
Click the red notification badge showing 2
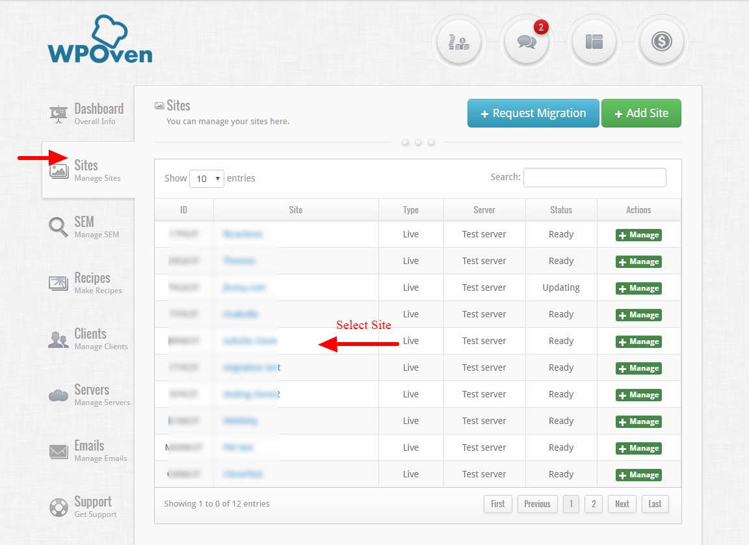[x=541, y=27]
